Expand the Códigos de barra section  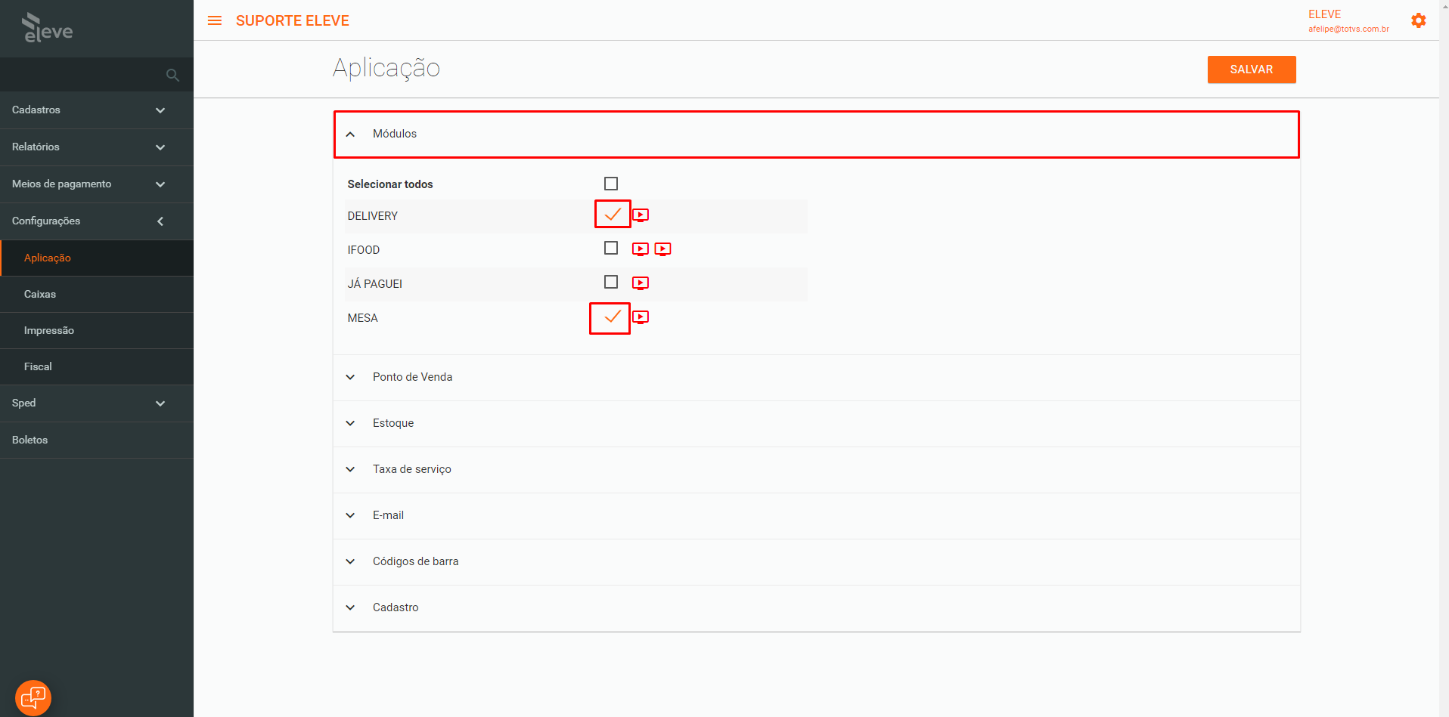pyautogui.click(x=817, y=561)
